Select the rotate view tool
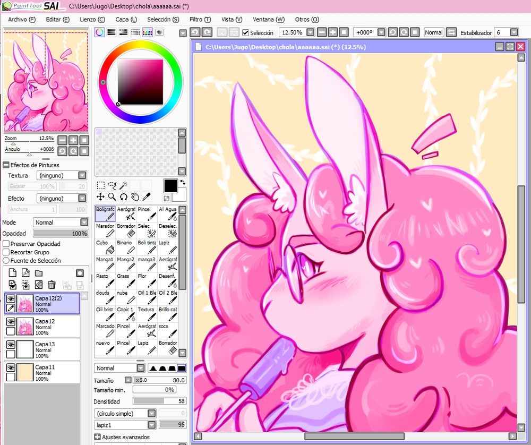Image resolution: width=531 pixels, height=445 pixels. pos(124,197)
